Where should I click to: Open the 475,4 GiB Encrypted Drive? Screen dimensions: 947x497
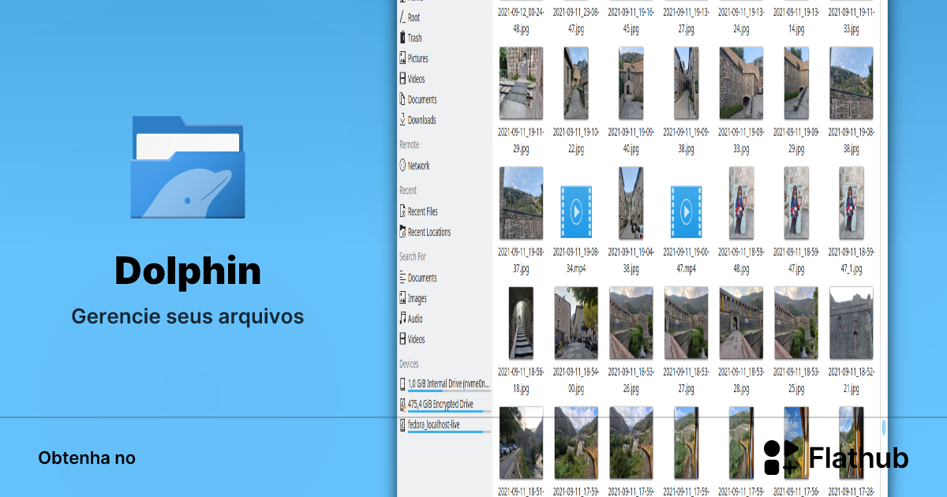point(440,405)
